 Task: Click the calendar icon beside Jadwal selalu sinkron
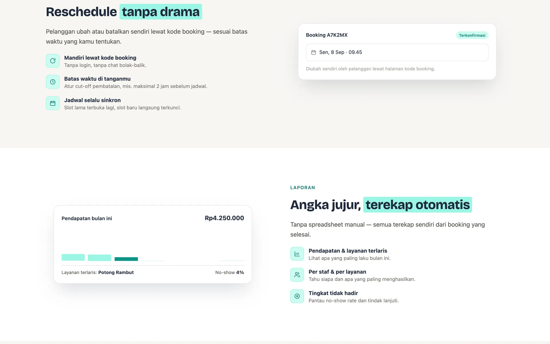tap(53, 103)
